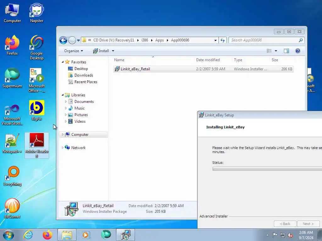Launch Napster from the desktop
The image size is (322, 241).
point(36,13)
